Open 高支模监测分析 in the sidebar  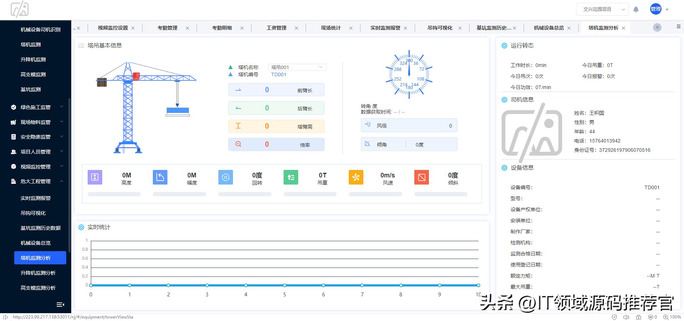point(38,288)
